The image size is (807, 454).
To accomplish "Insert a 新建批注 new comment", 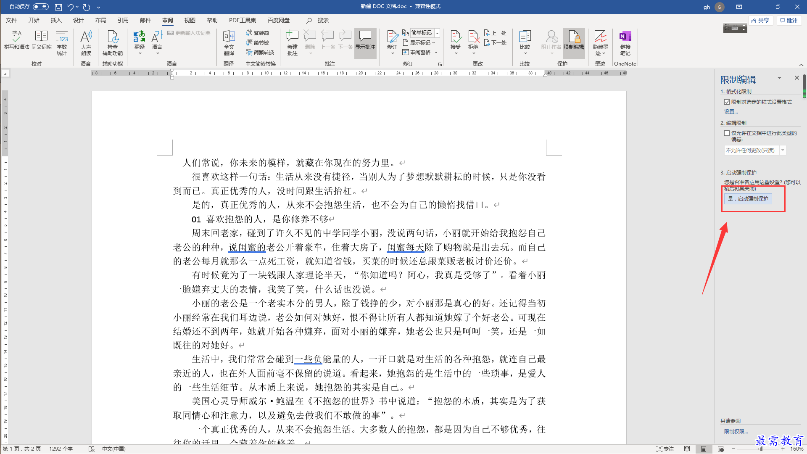I will point(293,43).
